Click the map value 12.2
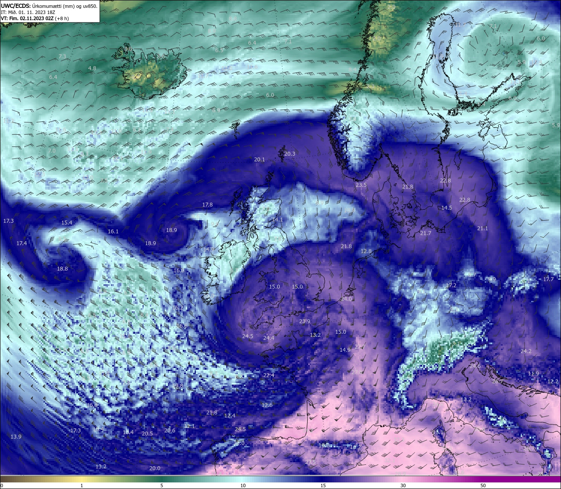 pyautogui.click(x=553, y=382)
